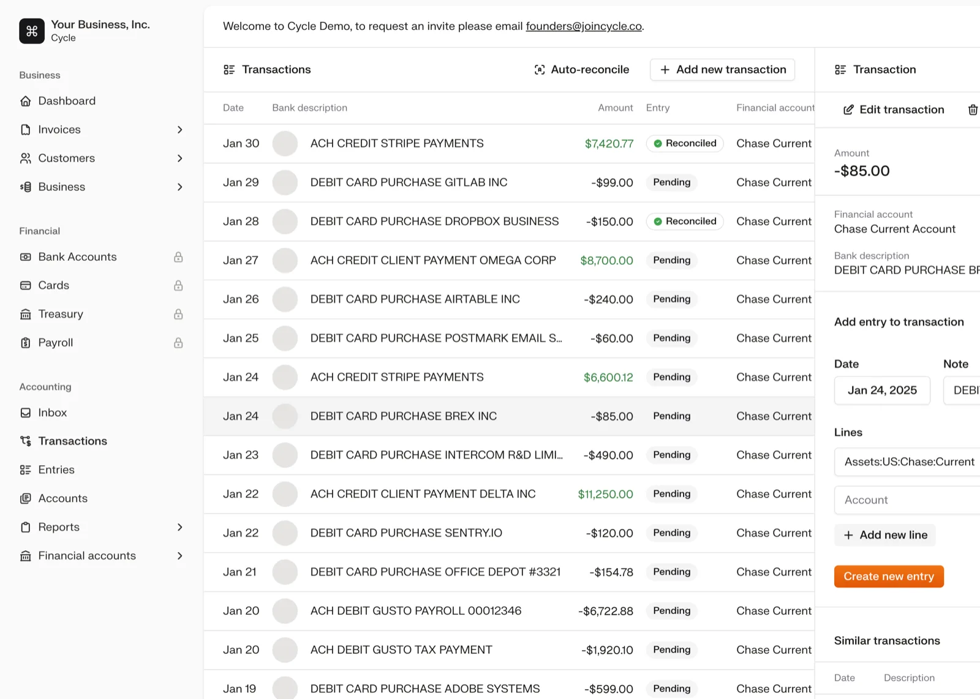This screenshot has height=699, width=980.
Task: Click the Note input field
Action: tap(962, 391)
